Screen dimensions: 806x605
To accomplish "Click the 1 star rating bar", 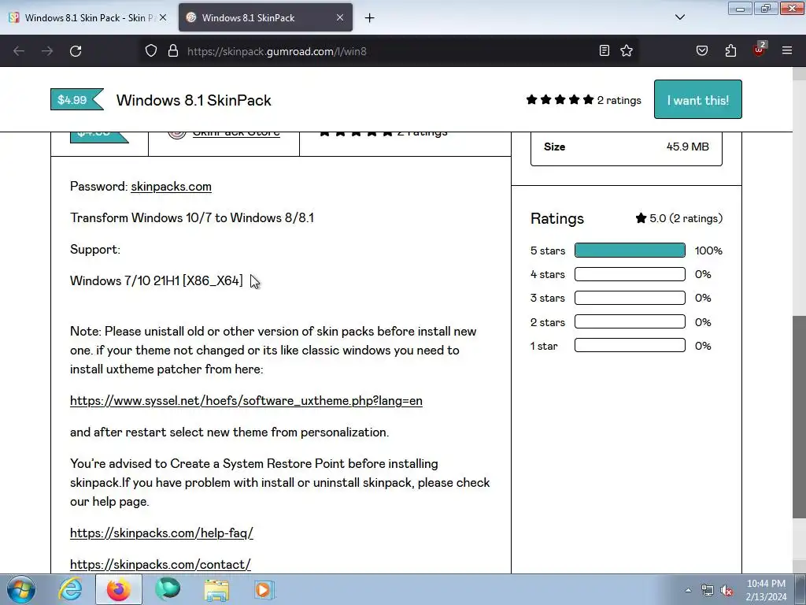I will point(630,345).
